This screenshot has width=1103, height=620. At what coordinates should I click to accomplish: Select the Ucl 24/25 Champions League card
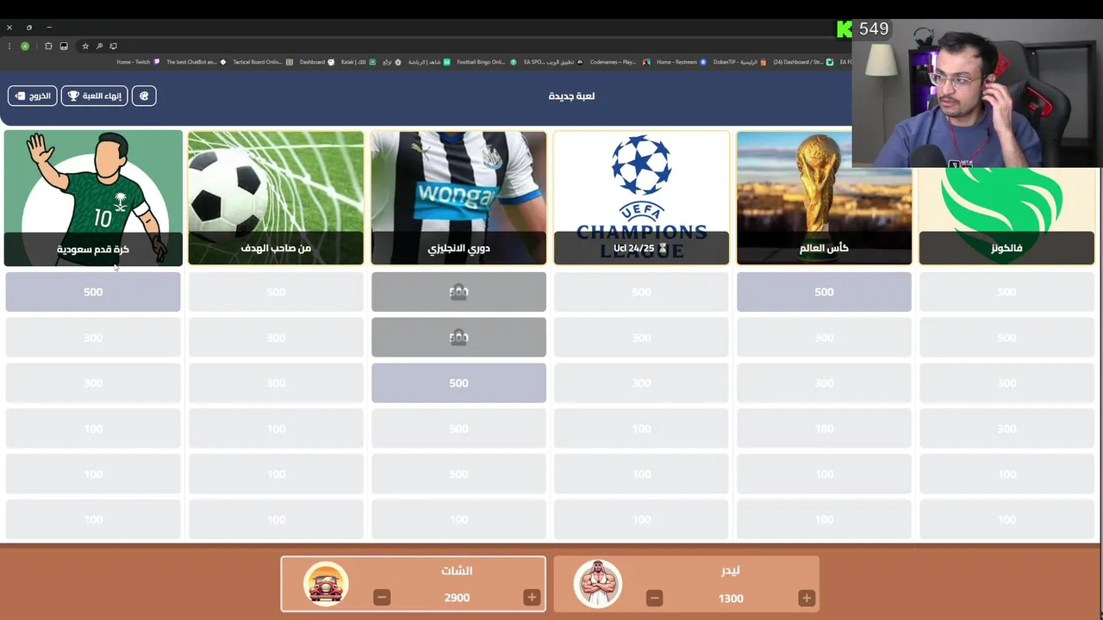641,198
